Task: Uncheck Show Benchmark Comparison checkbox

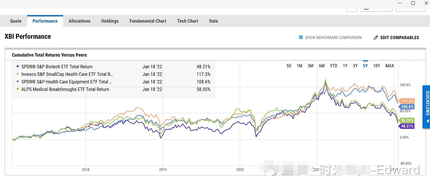Action: click(x=301, y=37)
